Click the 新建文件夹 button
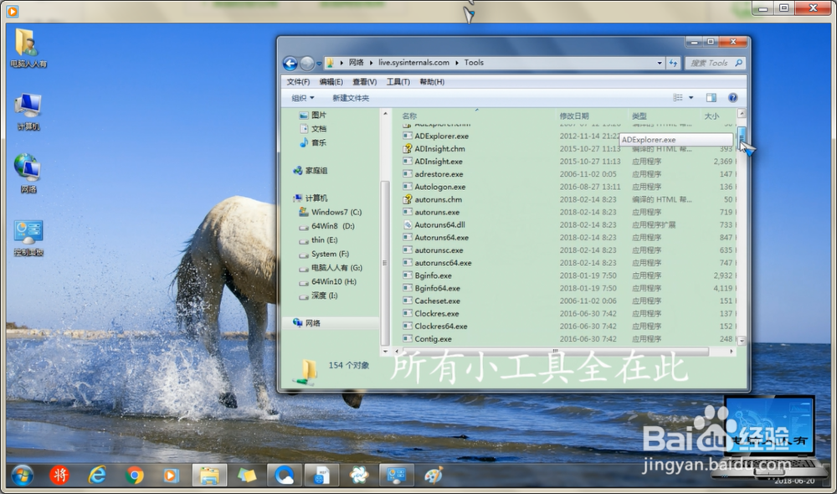This screenshot has height=494, width=837. 351,98
